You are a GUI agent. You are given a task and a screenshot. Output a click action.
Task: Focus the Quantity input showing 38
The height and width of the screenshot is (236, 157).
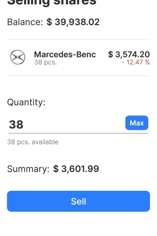pyautogui.click(x=65, y=124)
